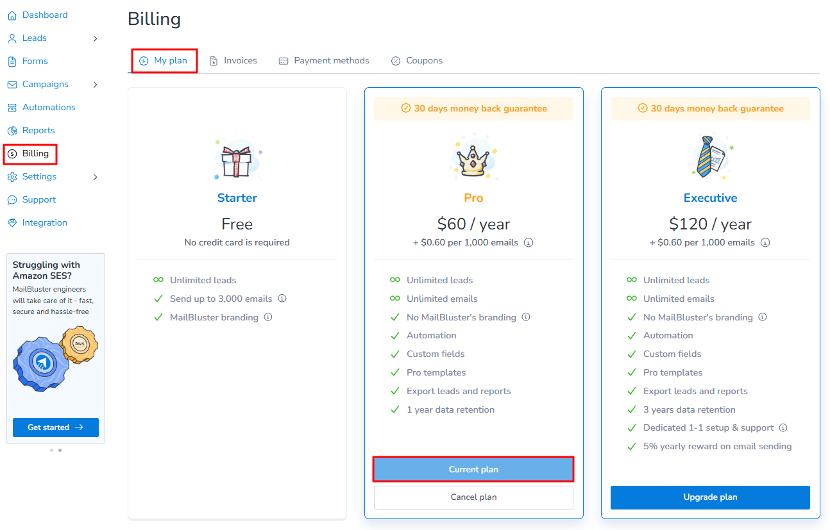Click the Coupons tab badge icon
830x530 pixels.
tap(396, 61)
